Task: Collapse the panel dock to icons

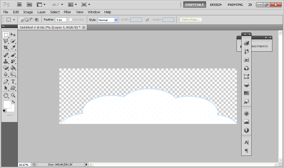Action: 245,34
